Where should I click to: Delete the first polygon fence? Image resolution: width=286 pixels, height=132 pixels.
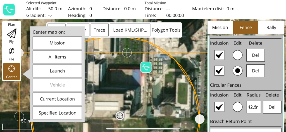[255, 55]
